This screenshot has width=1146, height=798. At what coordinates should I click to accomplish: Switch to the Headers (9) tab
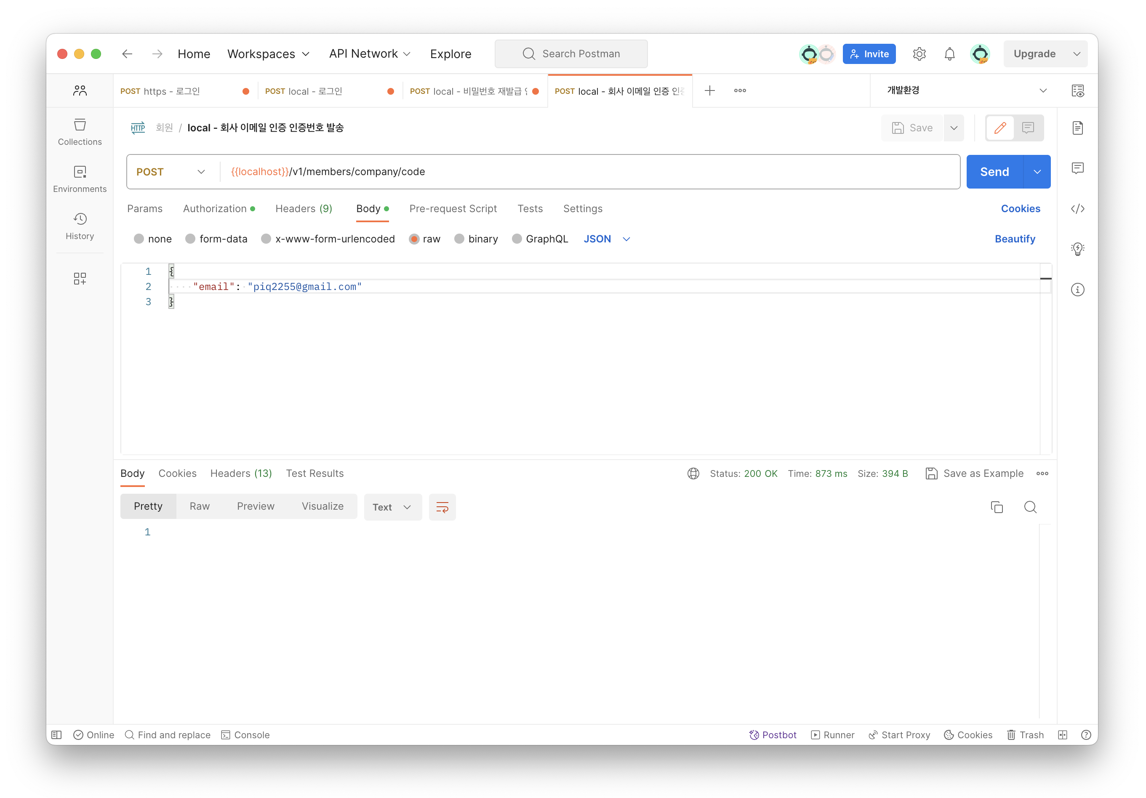pyautogui.click(x=303, y=209)
